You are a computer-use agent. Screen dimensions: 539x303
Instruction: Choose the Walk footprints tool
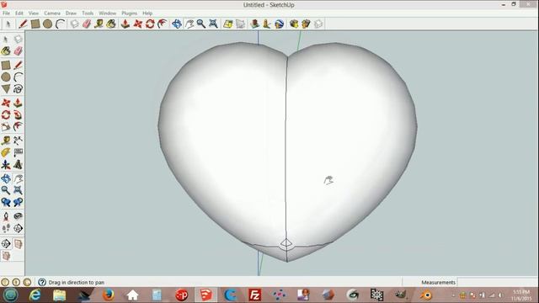pyautogui.click(x=6, y=228)
